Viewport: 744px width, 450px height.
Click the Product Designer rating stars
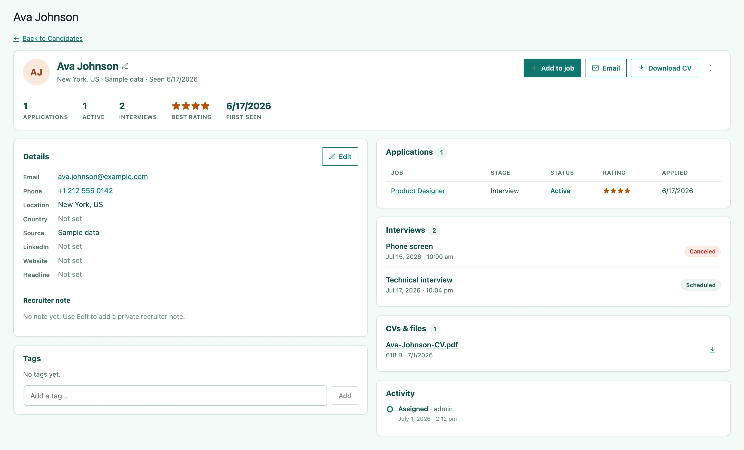click(x=616, y=191)
